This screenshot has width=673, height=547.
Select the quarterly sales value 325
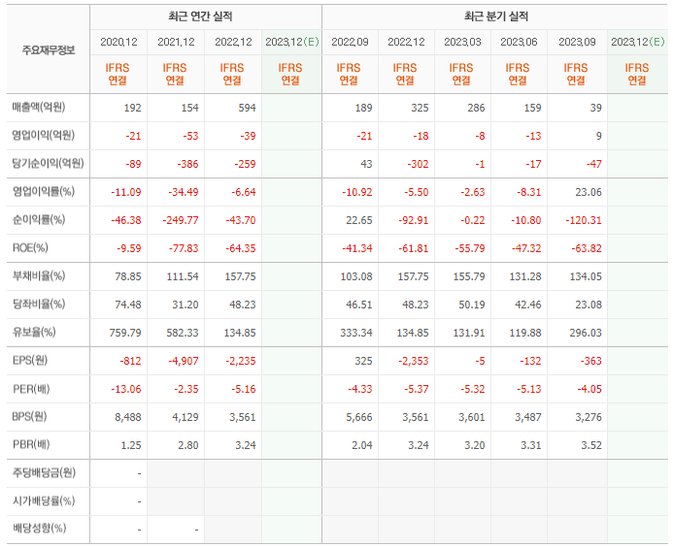[420, 108]
